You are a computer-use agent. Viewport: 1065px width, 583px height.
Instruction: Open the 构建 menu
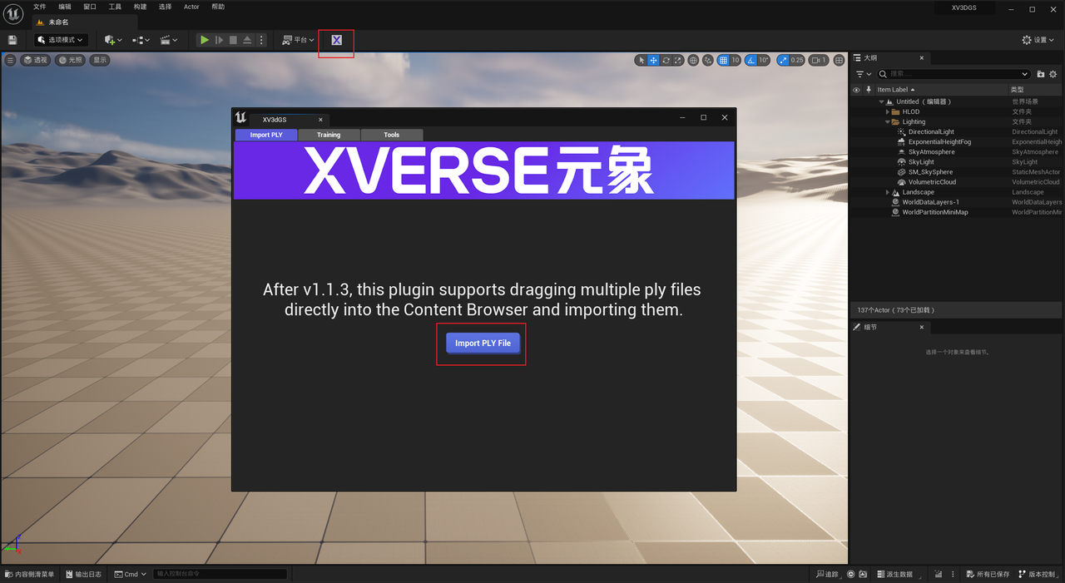pos(141,7)
